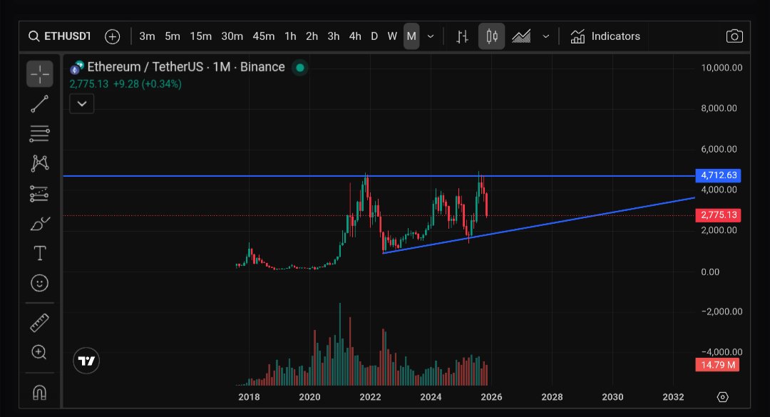Switch to the 5m timeframe
The width and height of the screenshot is (770, 417).
click(x=173, y=36)
